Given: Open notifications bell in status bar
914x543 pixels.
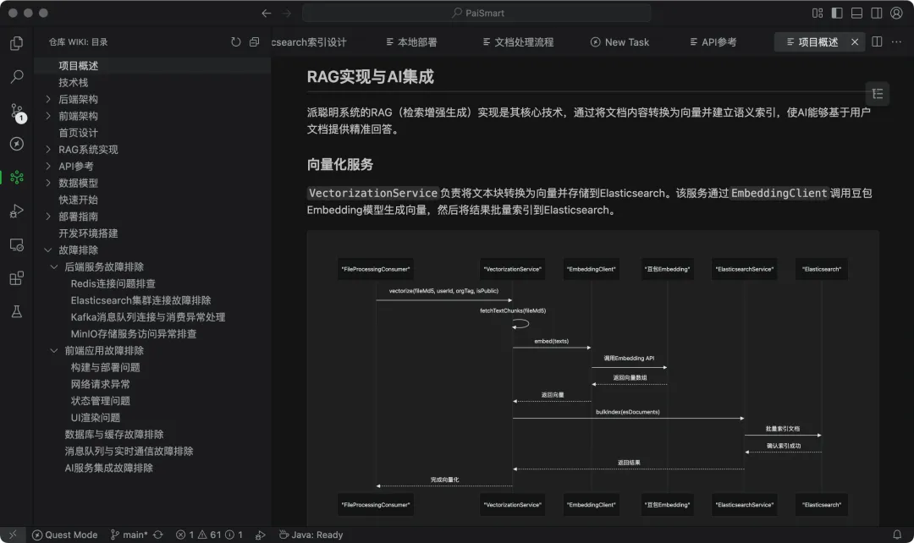Looking at the screenshot, I should tap(897, 535).
